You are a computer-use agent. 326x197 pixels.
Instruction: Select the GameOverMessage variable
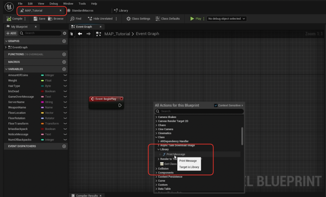pyautogui.click(x=21, y=97)
